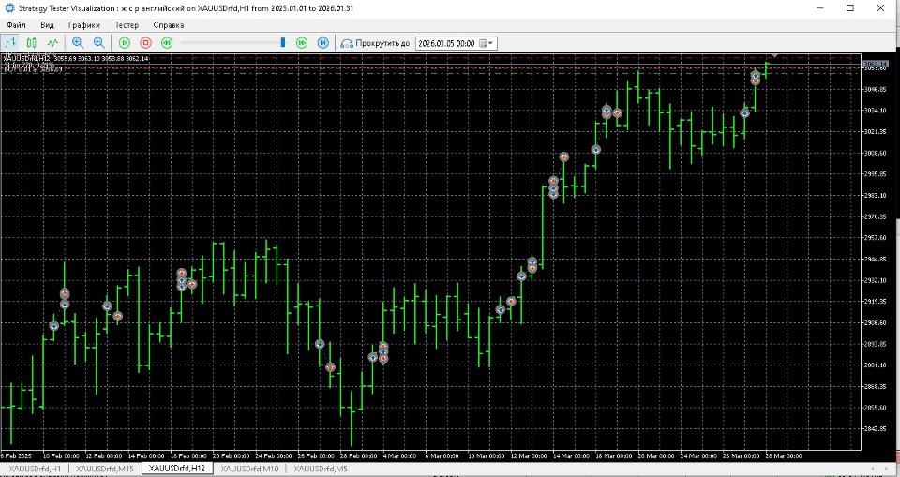This screenshot has width=900, height=477.
Task: Click the price scale label 3046.85
Action: 877,89
